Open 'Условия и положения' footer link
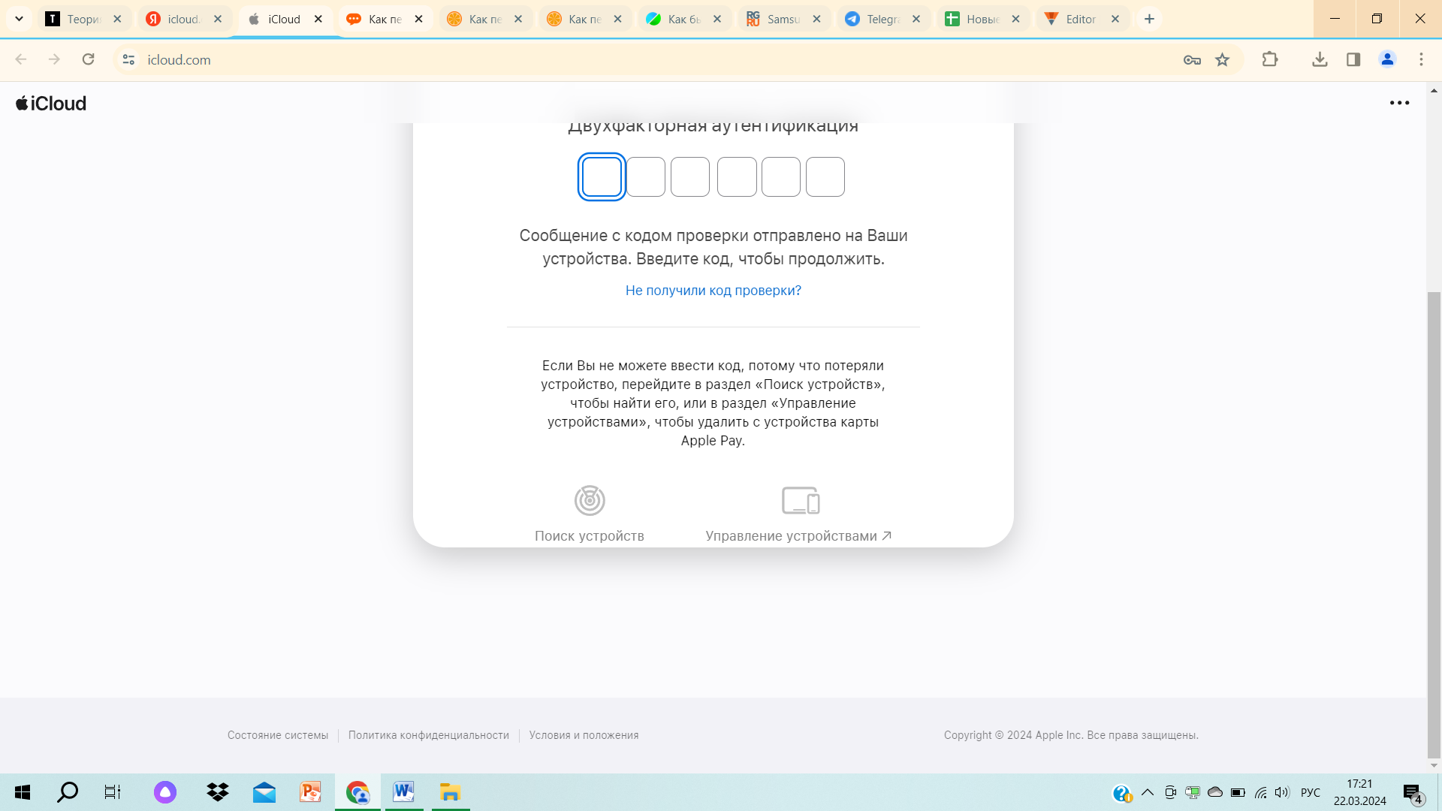The width and height of the screenshot is (1442, 811). coord(584,735)
